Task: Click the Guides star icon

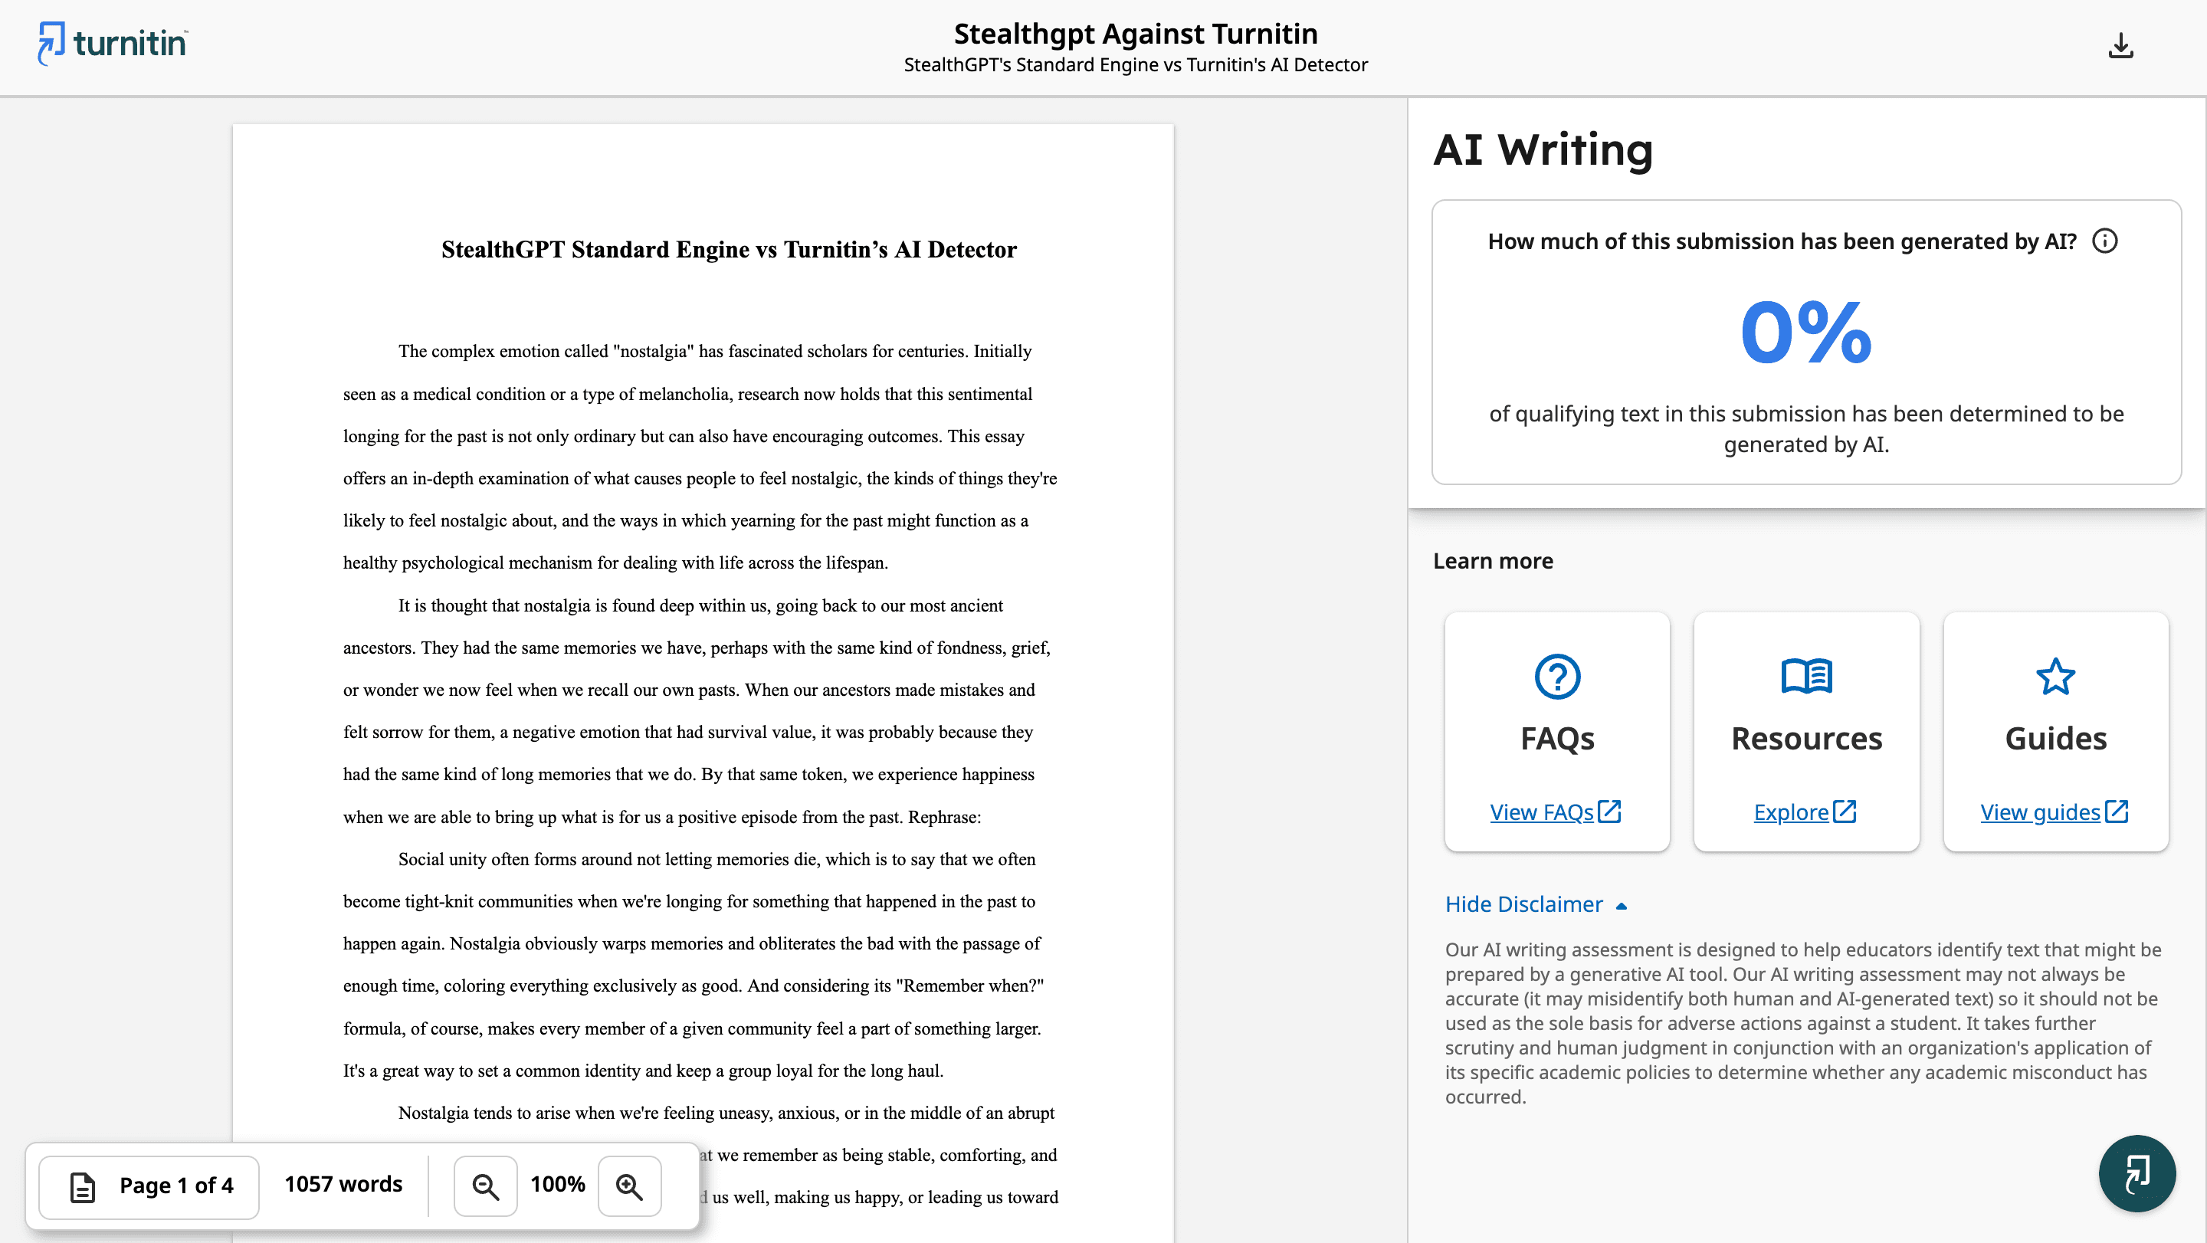Action: tap(2055, 677)
